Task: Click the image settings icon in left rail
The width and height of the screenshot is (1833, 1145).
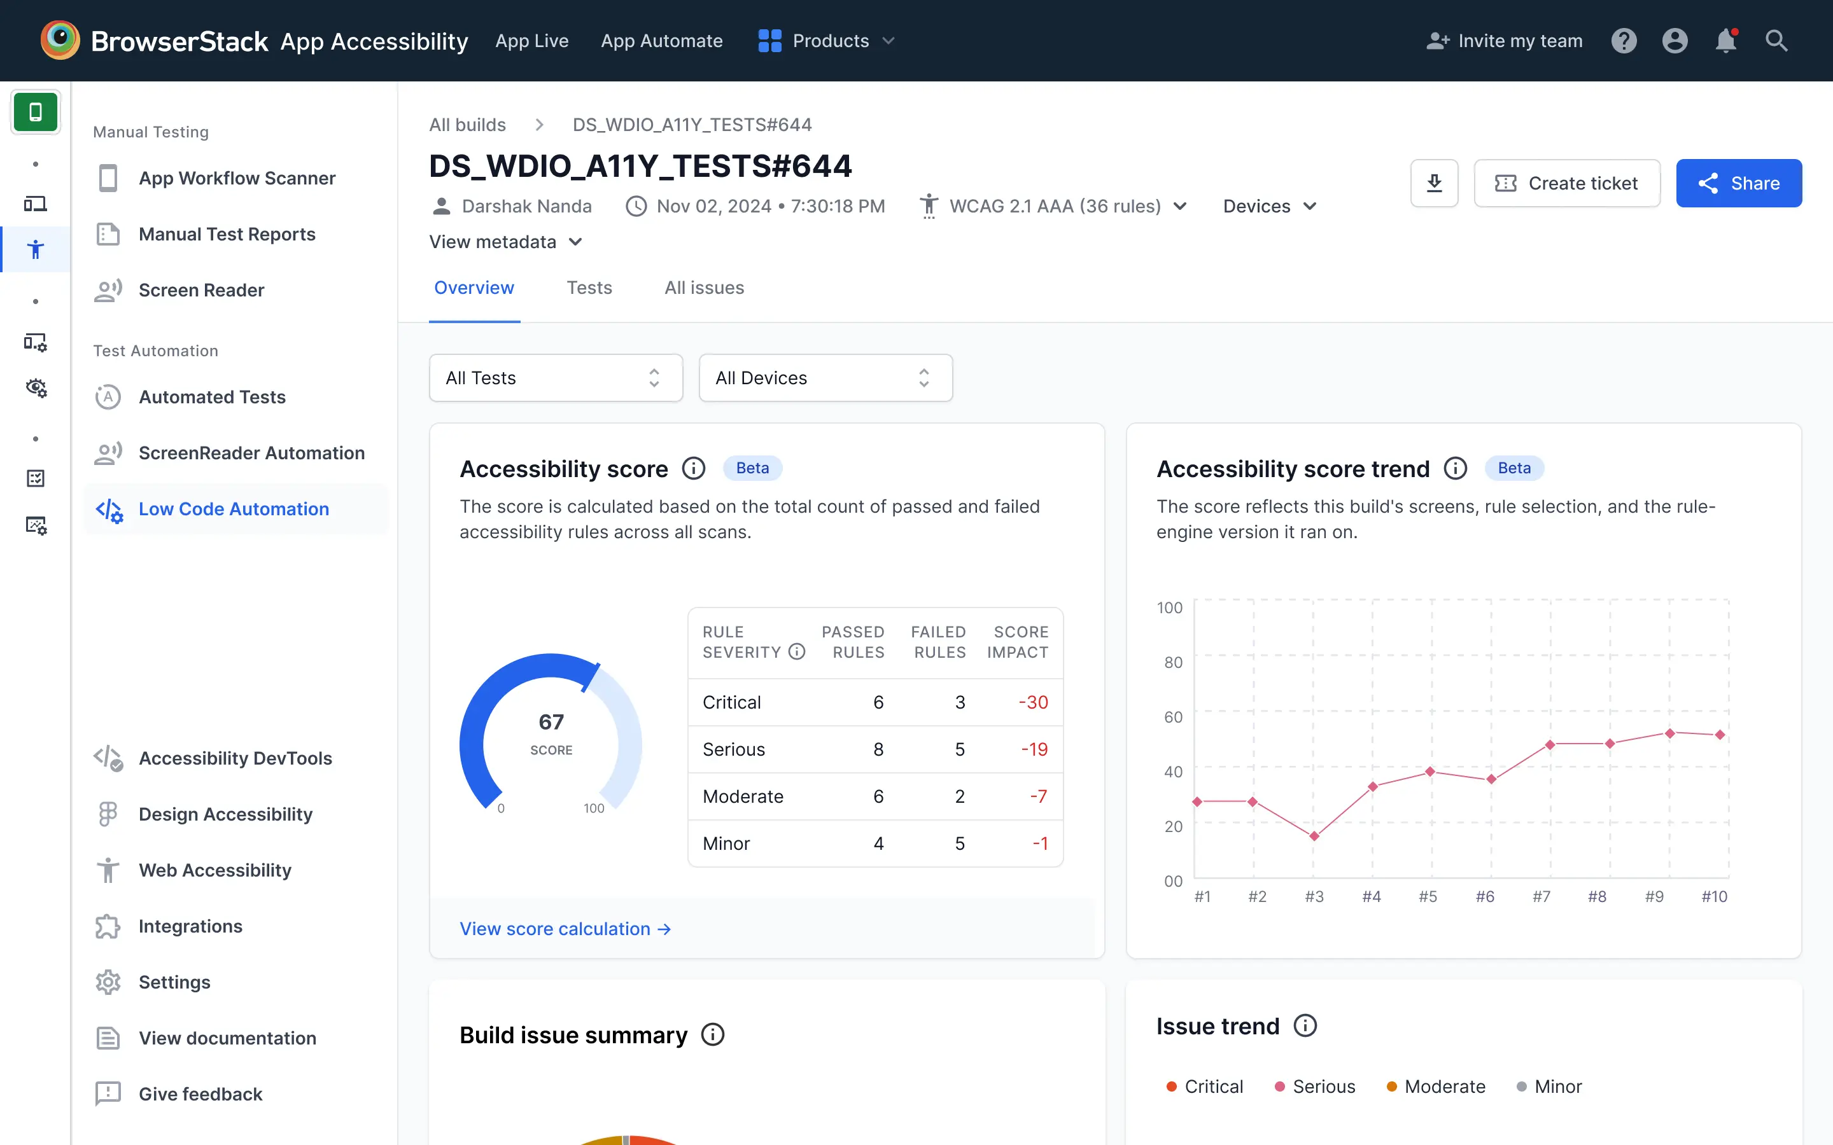Action: point(36,525)
